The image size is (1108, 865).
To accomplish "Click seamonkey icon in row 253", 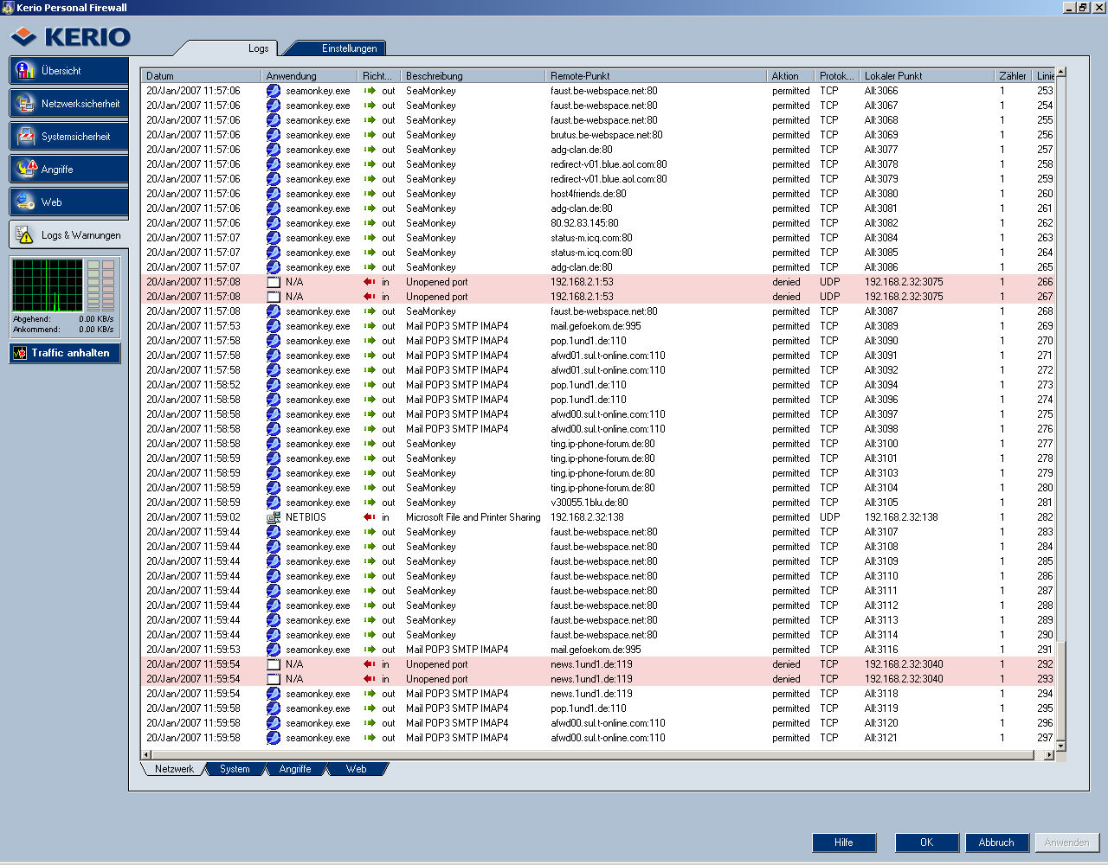I will [x=274, y=91].
